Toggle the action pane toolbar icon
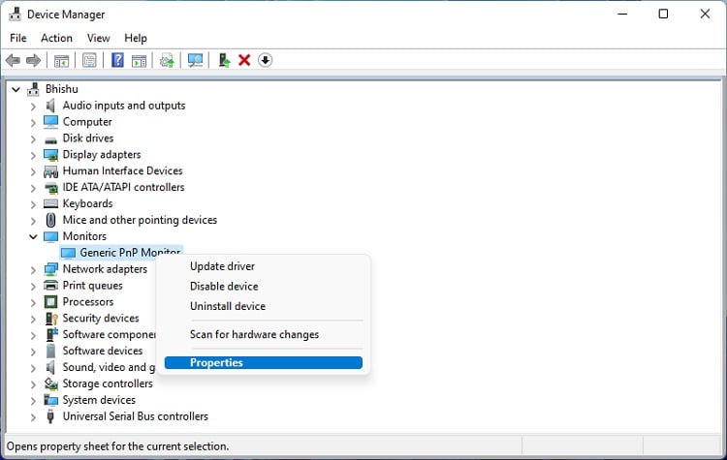This screenshot has width=727, height=460. pyautogui.click(x=139, y=60)
